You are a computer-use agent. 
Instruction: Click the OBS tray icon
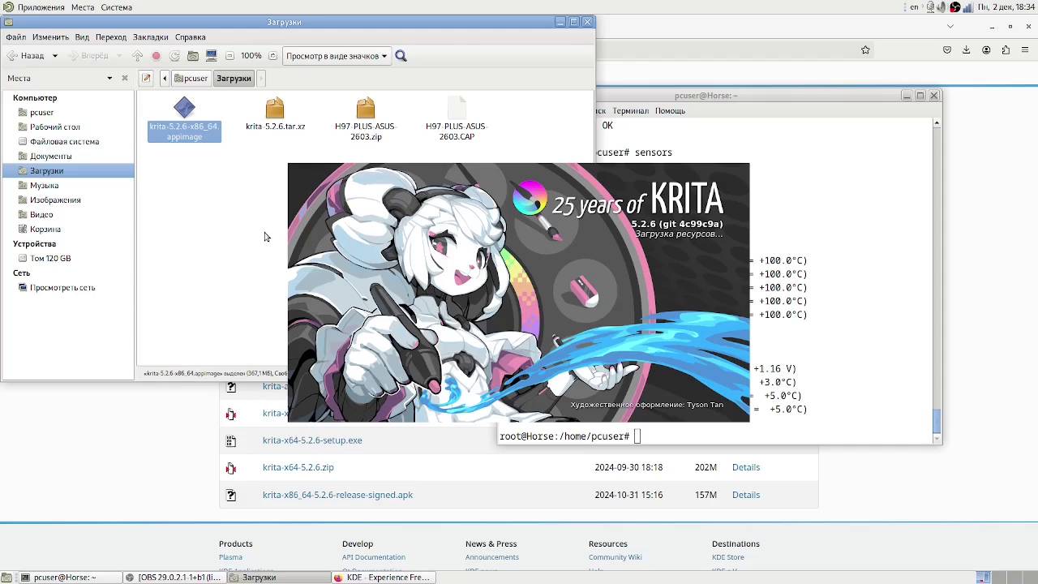pyautogui.click(x=954, y=7)
